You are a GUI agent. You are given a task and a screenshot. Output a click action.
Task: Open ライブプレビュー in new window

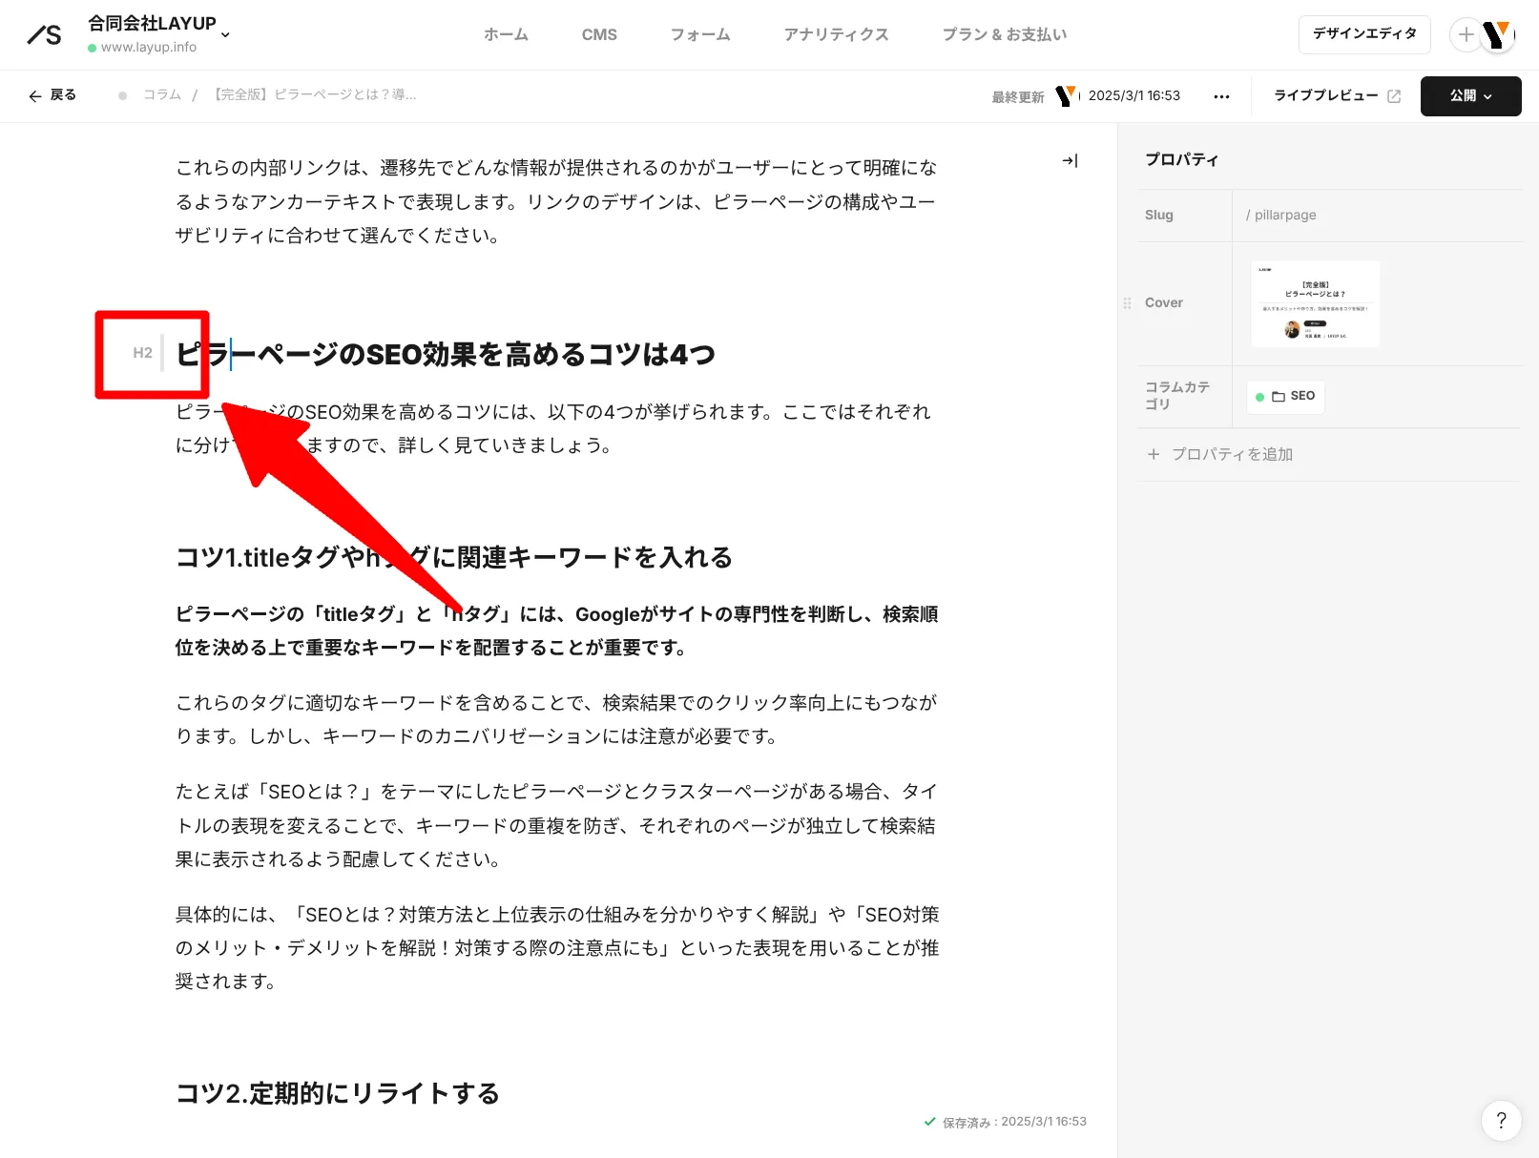pos(1337,95)
